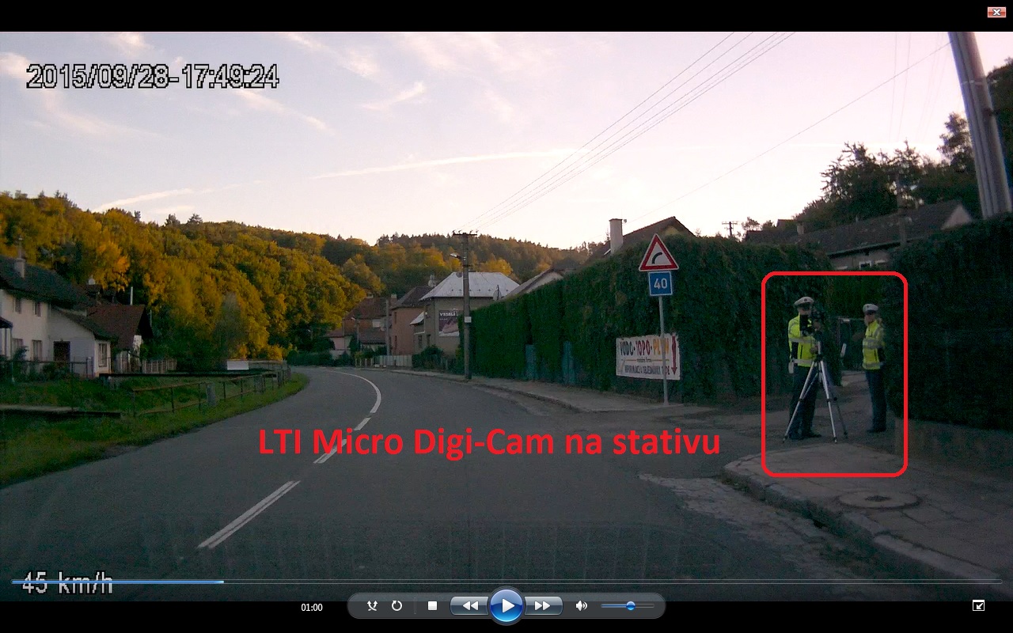Viewport: 1013px width, 633px height.
Task: Click the 01:00 elapsed time display
Action: click(x=312, y=608)
